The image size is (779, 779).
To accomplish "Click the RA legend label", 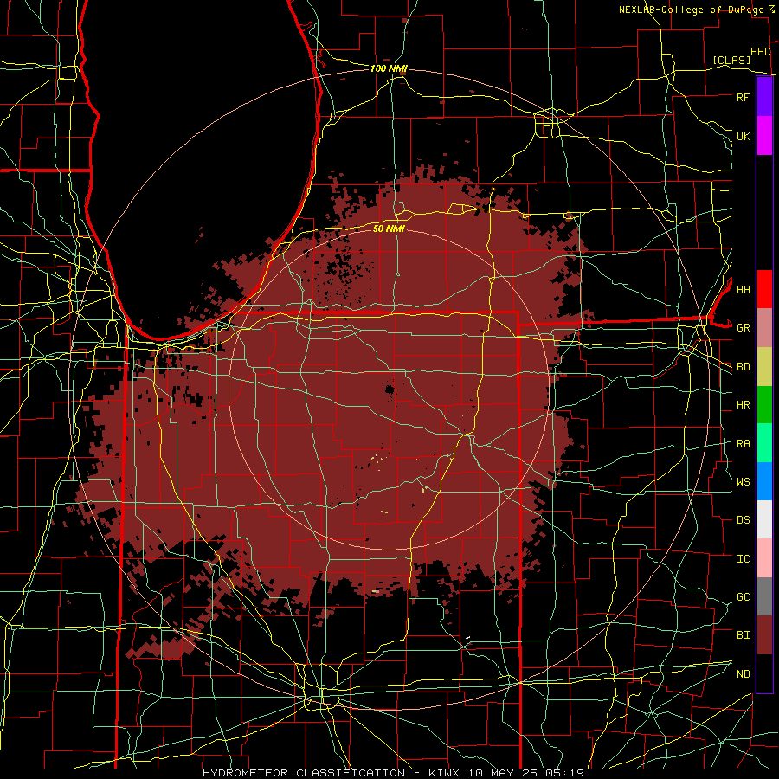I will (x=743, y=444).
